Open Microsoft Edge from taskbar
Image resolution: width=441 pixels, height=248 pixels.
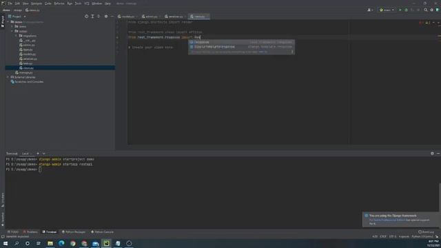61,243
